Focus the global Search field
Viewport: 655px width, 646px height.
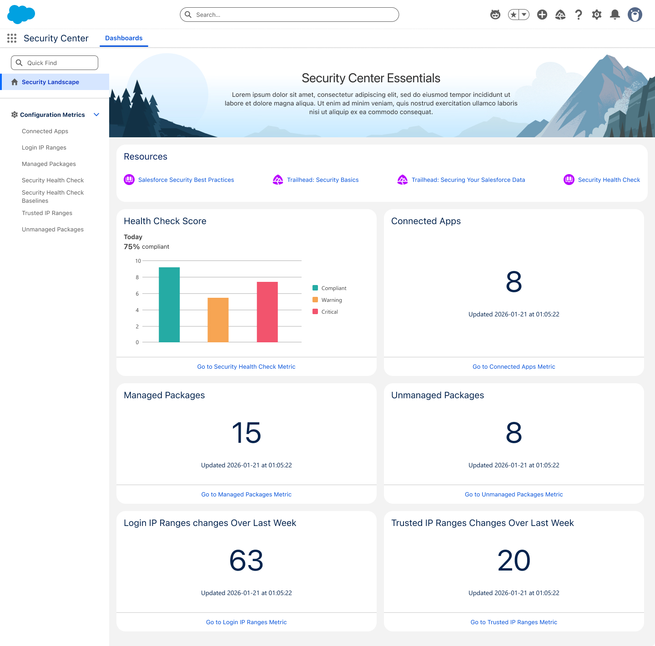pos(289,15)
